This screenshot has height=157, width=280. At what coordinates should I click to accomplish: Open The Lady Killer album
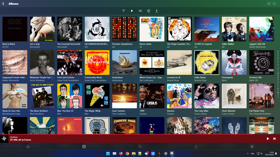pos(207,96)
